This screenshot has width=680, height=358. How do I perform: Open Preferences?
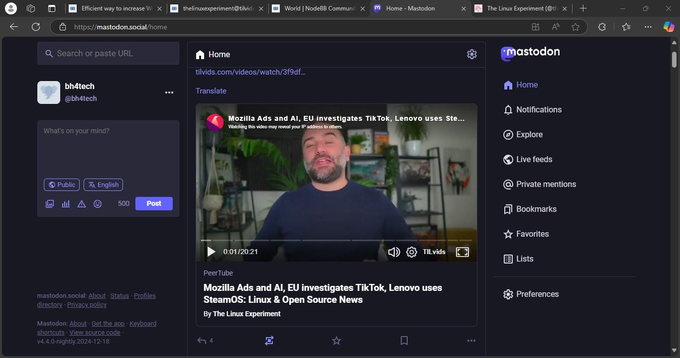coord(531,294)
